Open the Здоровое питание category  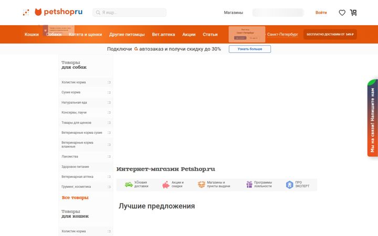click(x=75, y=167)
